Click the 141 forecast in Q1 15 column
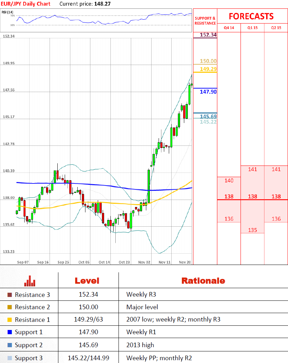 tap(252, 169)
